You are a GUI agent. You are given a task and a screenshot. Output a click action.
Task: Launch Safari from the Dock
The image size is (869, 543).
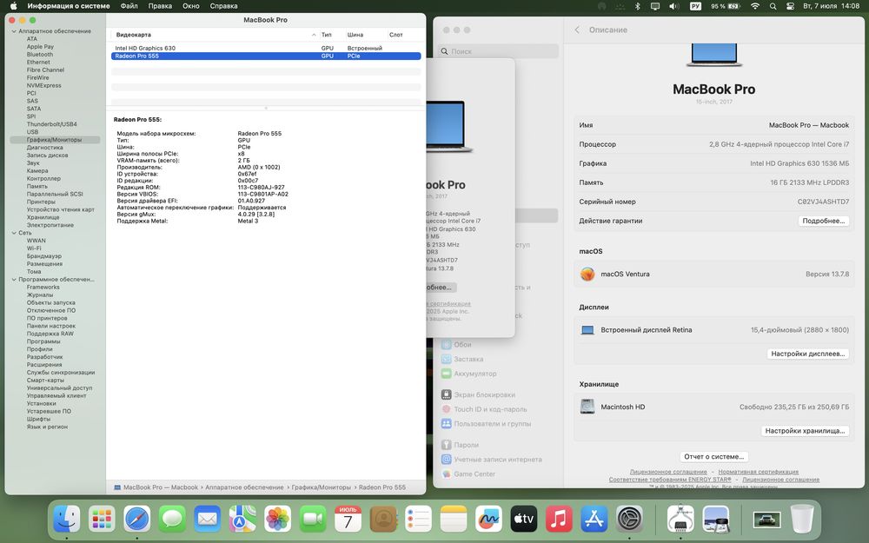pos(137,520)
